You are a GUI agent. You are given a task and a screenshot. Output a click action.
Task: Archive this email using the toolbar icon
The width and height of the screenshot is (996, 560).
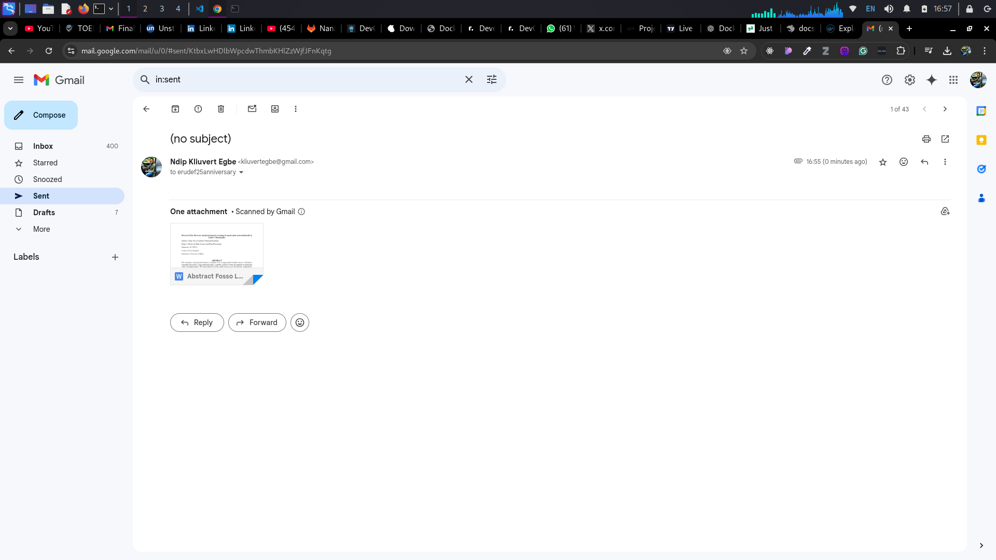click(x=175, y=109)
